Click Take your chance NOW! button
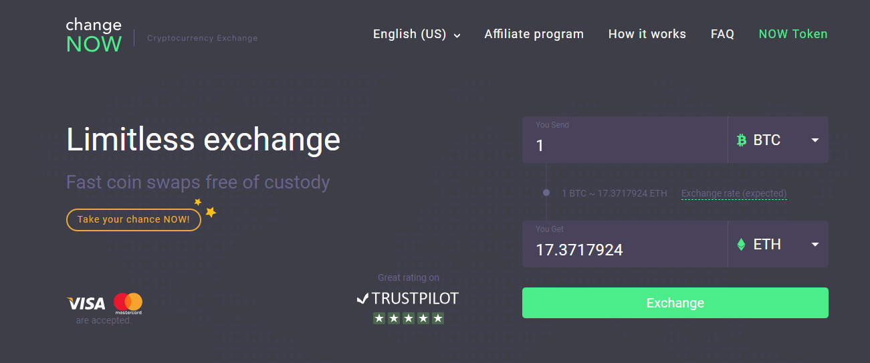870x363 pixels. pos(134,219)
